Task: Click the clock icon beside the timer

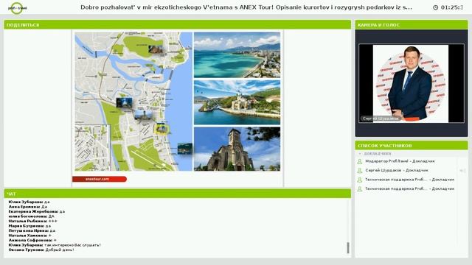Action: (435, 7)
